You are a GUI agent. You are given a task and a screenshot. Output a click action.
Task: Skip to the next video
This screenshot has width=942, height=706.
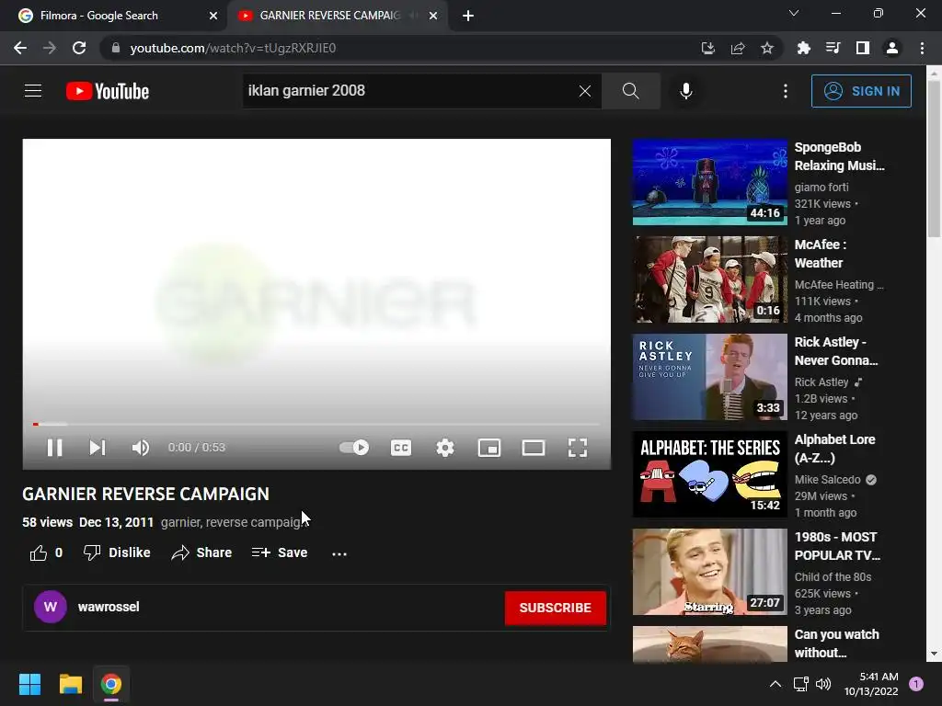(98, 448)
